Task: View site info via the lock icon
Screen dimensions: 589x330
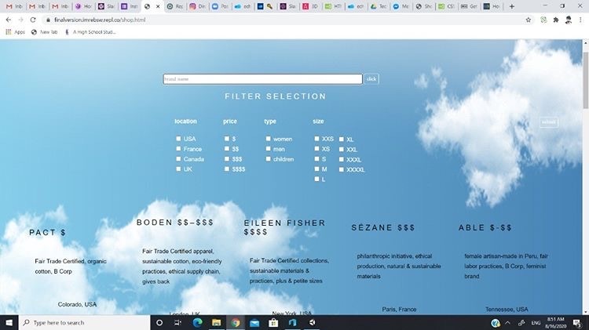Action: 48,20
